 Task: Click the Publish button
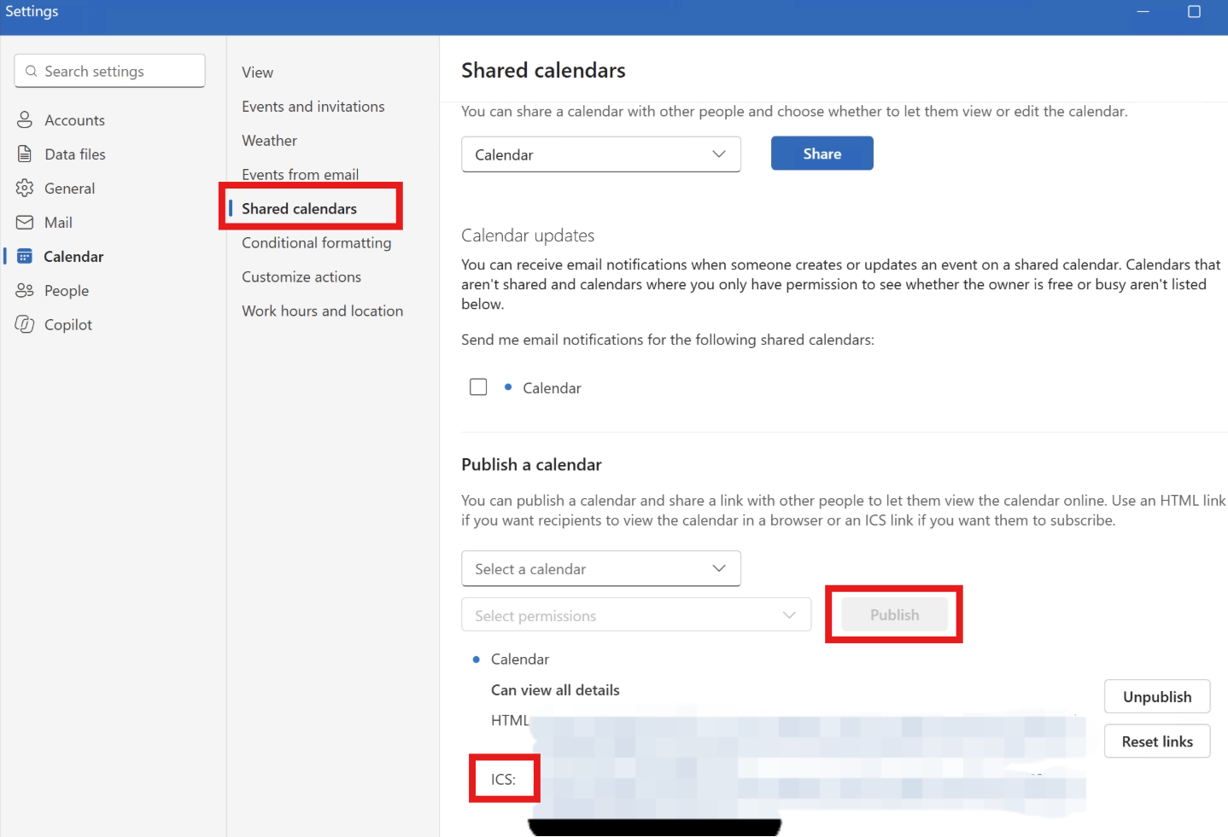point(895,615)
